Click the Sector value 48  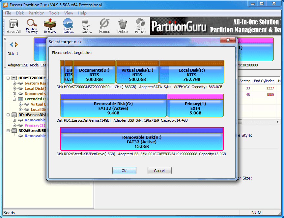[x=248, y=95]
